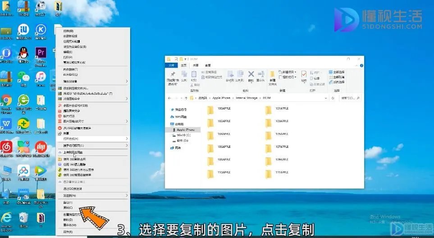
Task: Open the WPS Office desktop shortcut
Action: [6, 126]
